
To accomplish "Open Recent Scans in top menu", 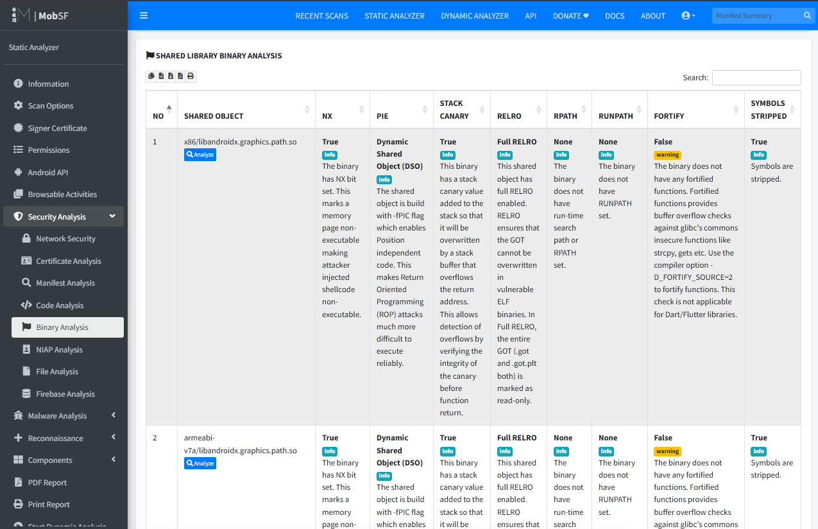I will 321,16.
